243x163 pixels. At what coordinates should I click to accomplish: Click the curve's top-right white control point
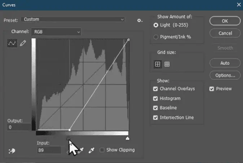128,40
